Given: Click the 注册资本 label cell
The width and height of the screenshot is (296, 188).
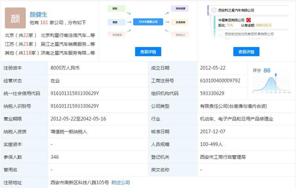Looking at the screenshot, I should point(25,68).
